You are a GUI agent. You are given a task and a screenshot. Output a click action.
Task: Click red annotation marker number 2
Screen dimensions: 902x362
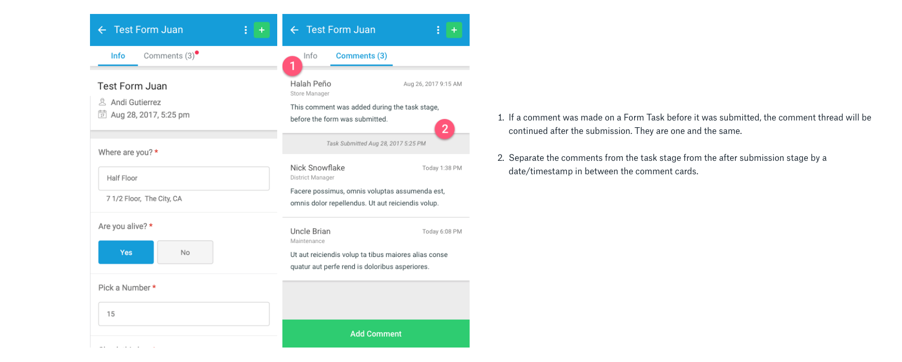coord(445,129)
